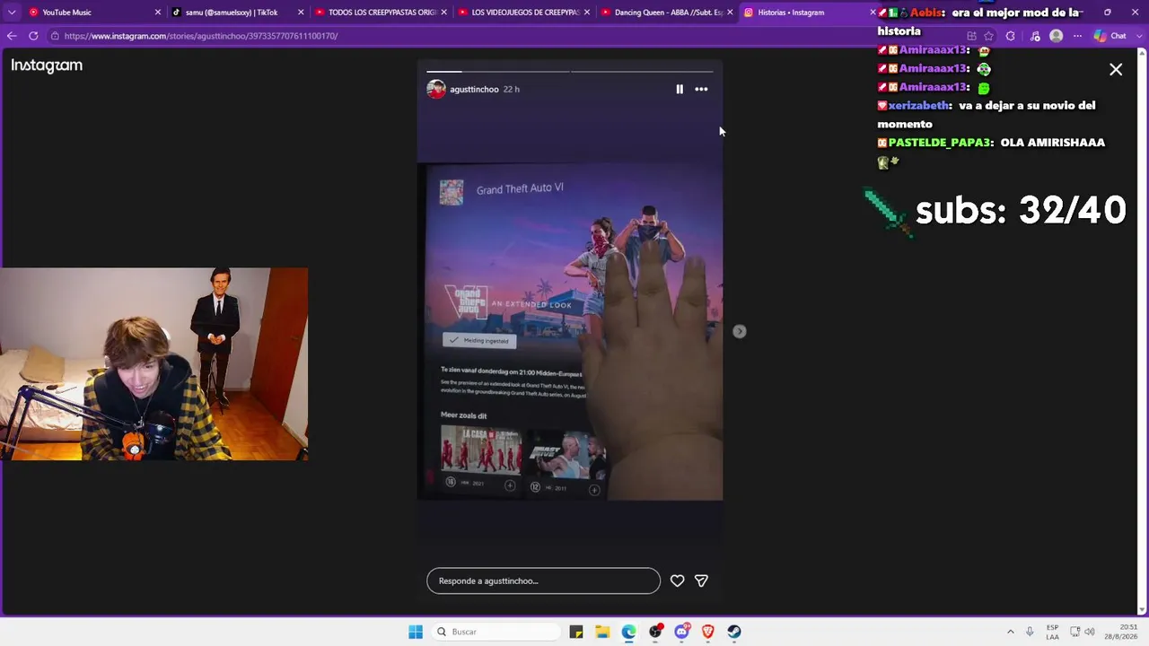The width and height of the screenshot is (1149, 646).
Task: Open OBS Studio from the taskbar
Action: [x=655, y=632]
